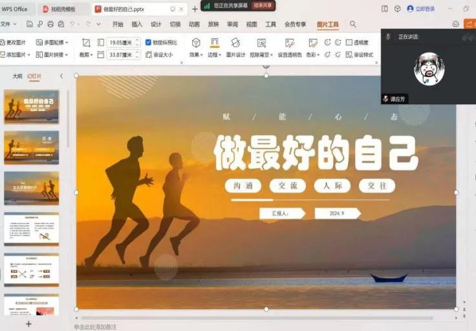This screenshot has width=476, height=331.
Task: Select the third slide thumbnail in panel
Action: point(31,188)
